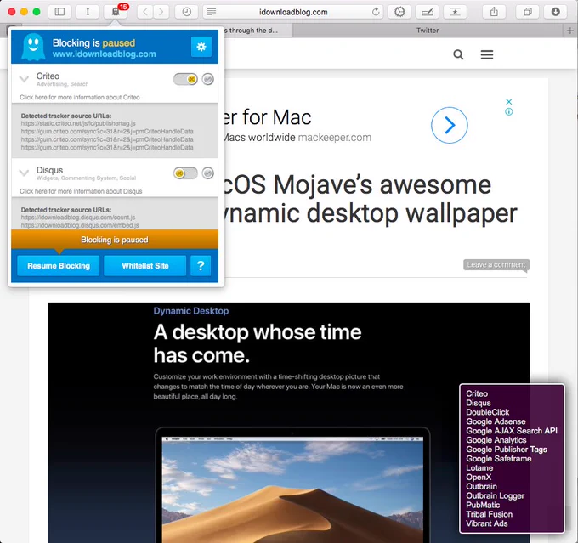Check the Criteo site-allow circle
Screen dimensions: 578x543
208,79
